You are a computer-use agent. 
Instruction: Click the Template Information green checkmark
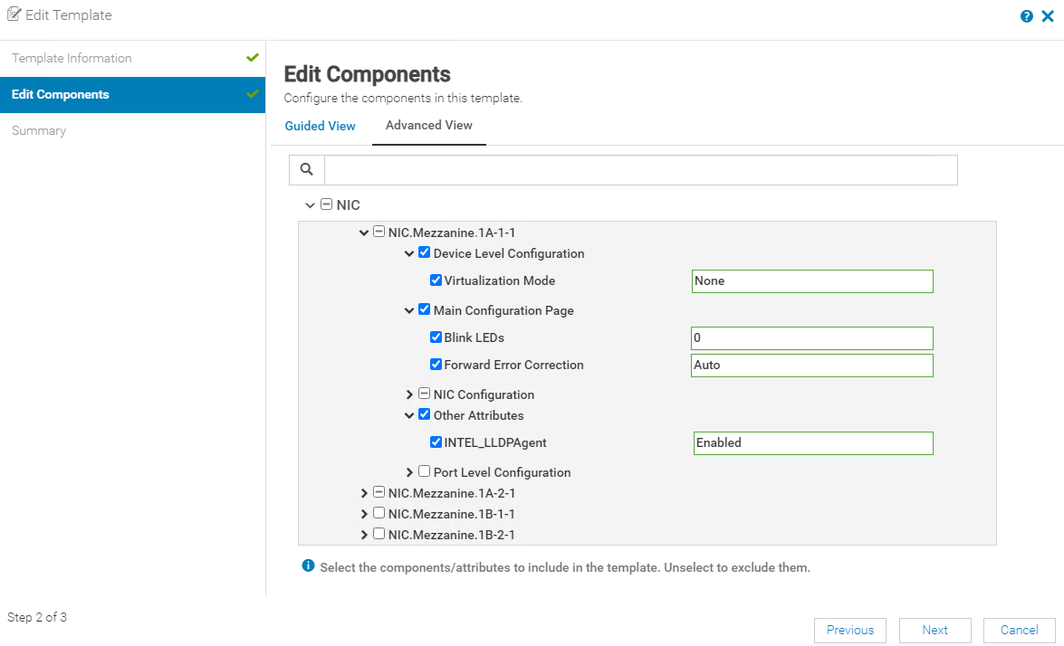[253, 58]
